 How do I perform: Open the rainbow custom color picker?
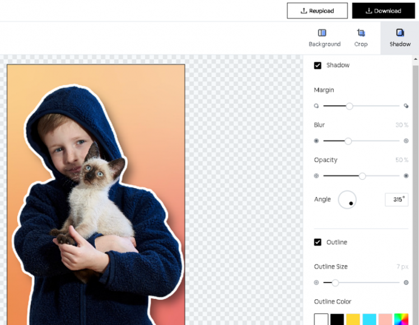401,319
